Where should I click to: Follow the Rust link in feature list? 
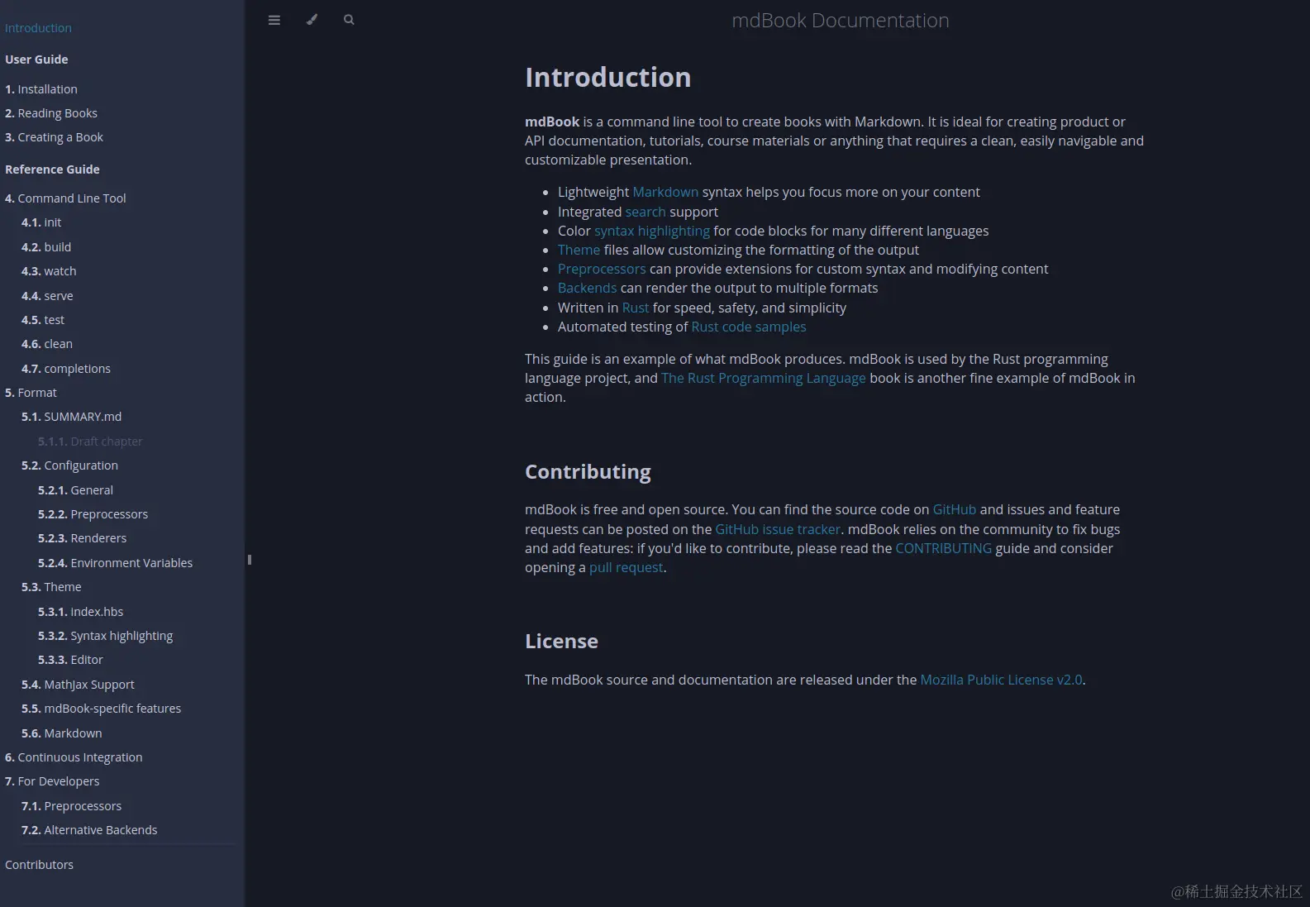[x=636, y=308]
